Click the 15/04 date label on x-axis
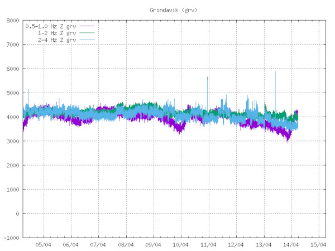 coord(318,244)
